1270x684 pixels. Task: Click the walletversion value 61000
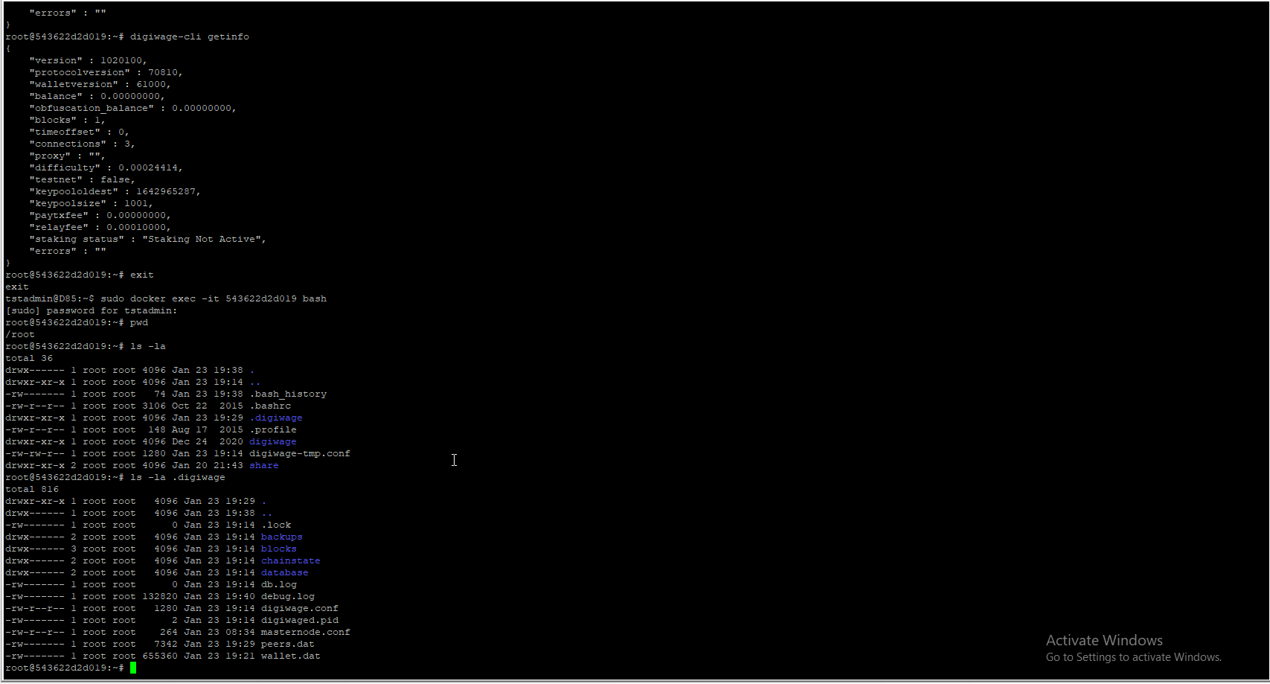(151, 84)
